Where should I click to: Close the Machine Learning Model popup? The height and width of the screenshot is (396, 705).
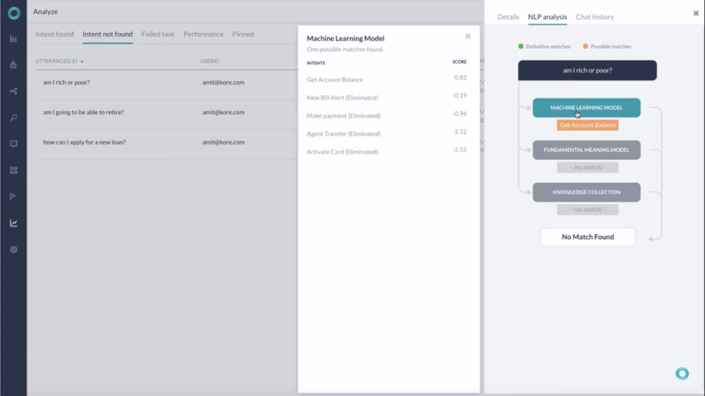coord(468,36)
